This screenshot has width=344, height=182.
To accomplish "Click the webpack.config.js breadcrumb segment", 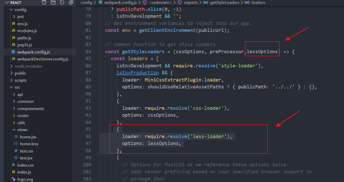I will pyautogui.click(x=121, y=3).
